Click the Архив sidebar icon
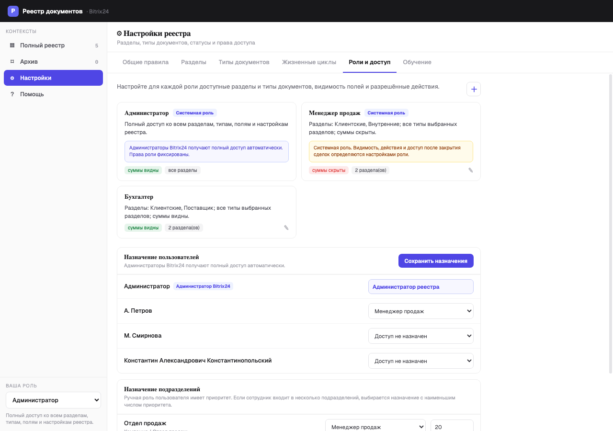This screenshot has width=613, height=431. click(x=12, y=62)
